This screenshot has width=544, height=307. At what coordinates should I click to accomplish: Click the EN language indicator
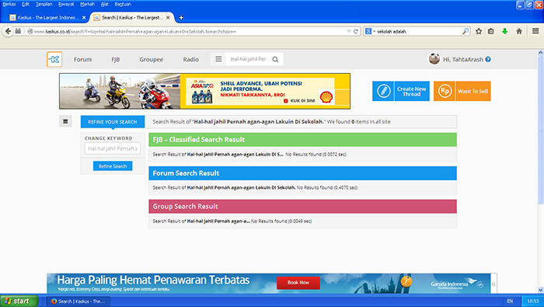510,301
